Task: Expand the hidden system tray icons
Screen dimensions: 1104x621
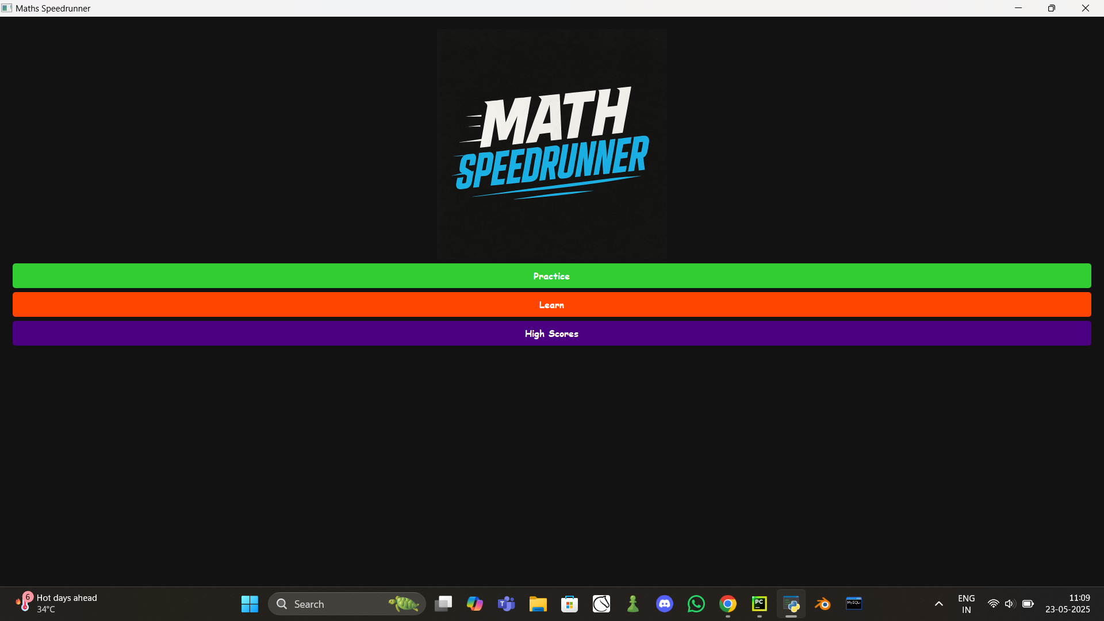Action: [939, 604]
